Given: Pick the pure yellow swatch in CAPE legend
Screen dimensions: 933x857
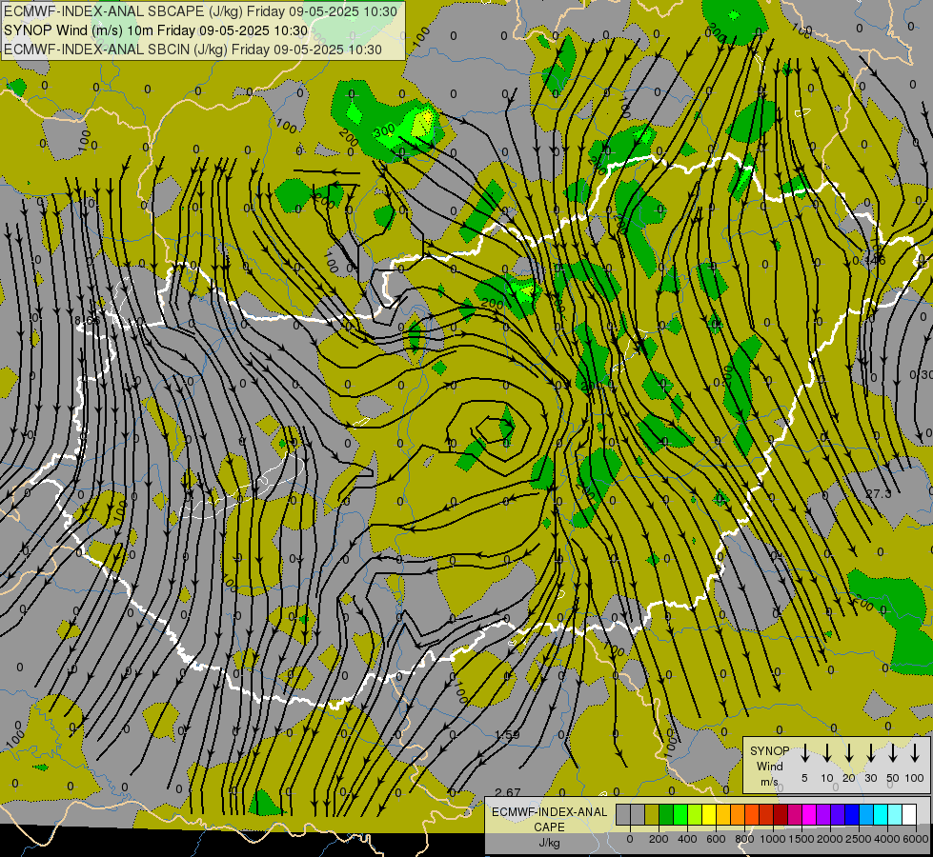Looking at the screenshot, I should point(709,814).
